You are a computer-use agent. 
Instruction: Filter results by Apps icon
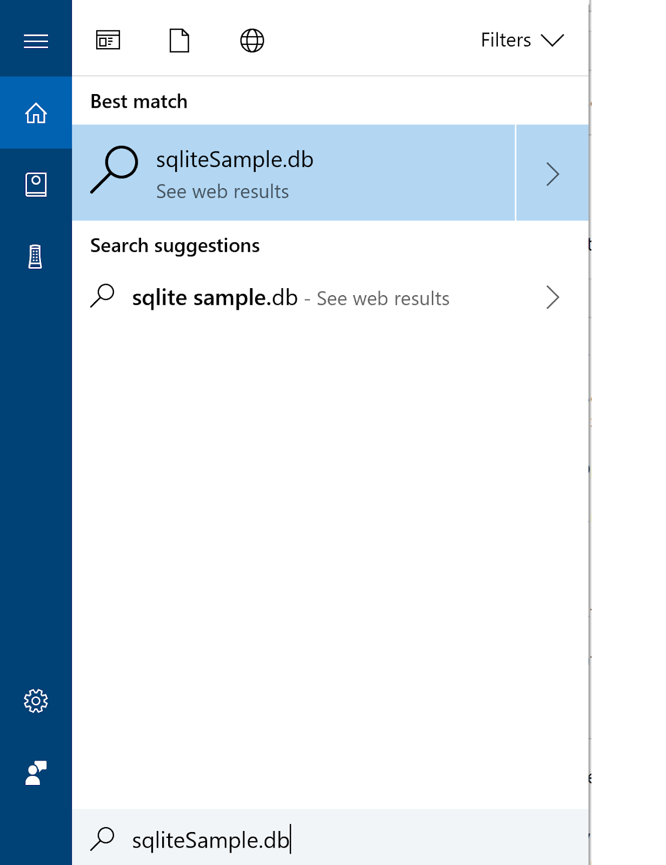[x=108, y=41]
